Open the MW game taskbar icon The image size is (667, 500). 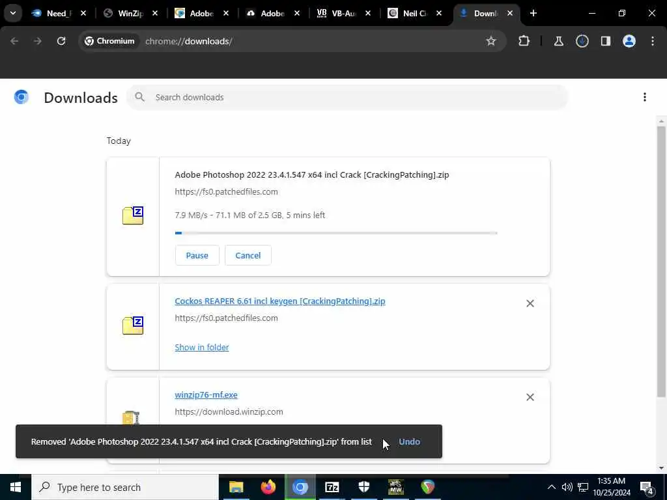pos(396,487)
